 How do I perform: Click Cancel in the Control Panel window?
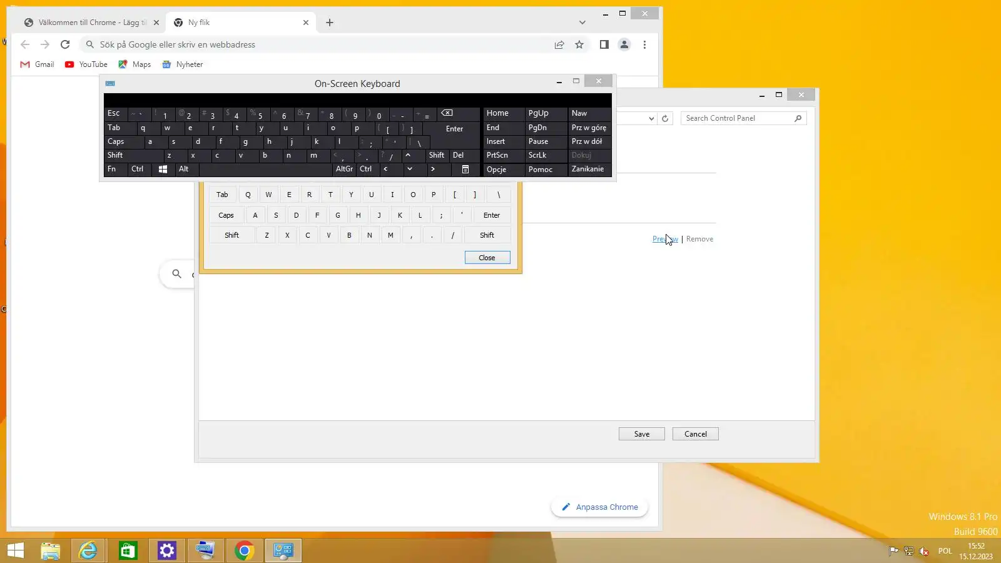point(696,434)
